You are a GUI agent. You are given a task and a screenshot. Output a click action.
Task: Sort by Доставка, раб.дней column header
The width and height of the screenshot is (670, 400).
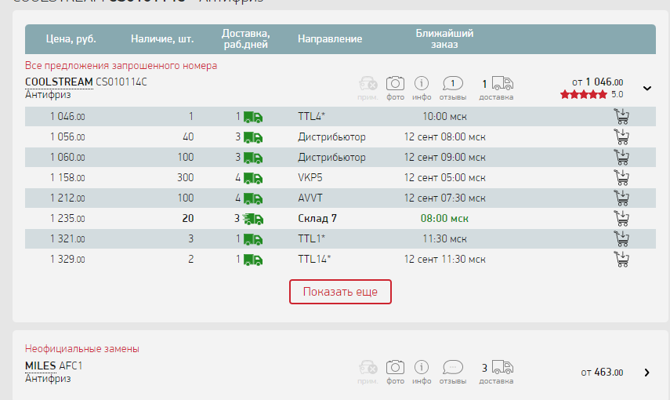pyautogui.click(x=246, y=39)
